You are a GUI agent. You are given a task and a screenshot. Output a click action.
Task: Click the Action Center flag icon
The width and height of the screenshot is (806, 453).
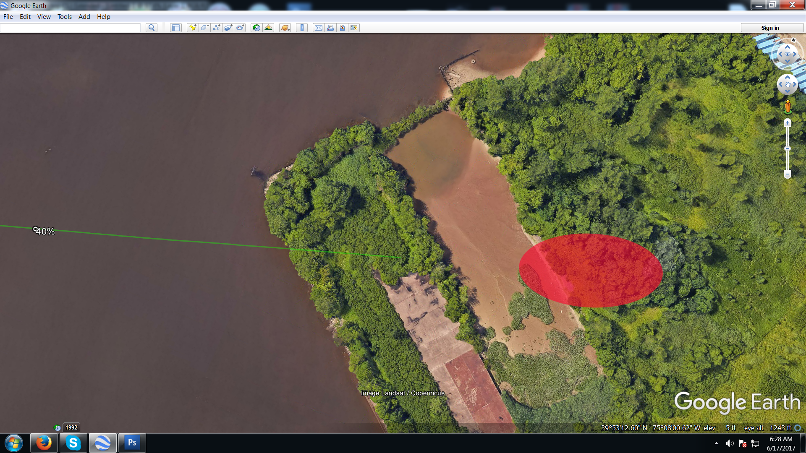[743, 443]
